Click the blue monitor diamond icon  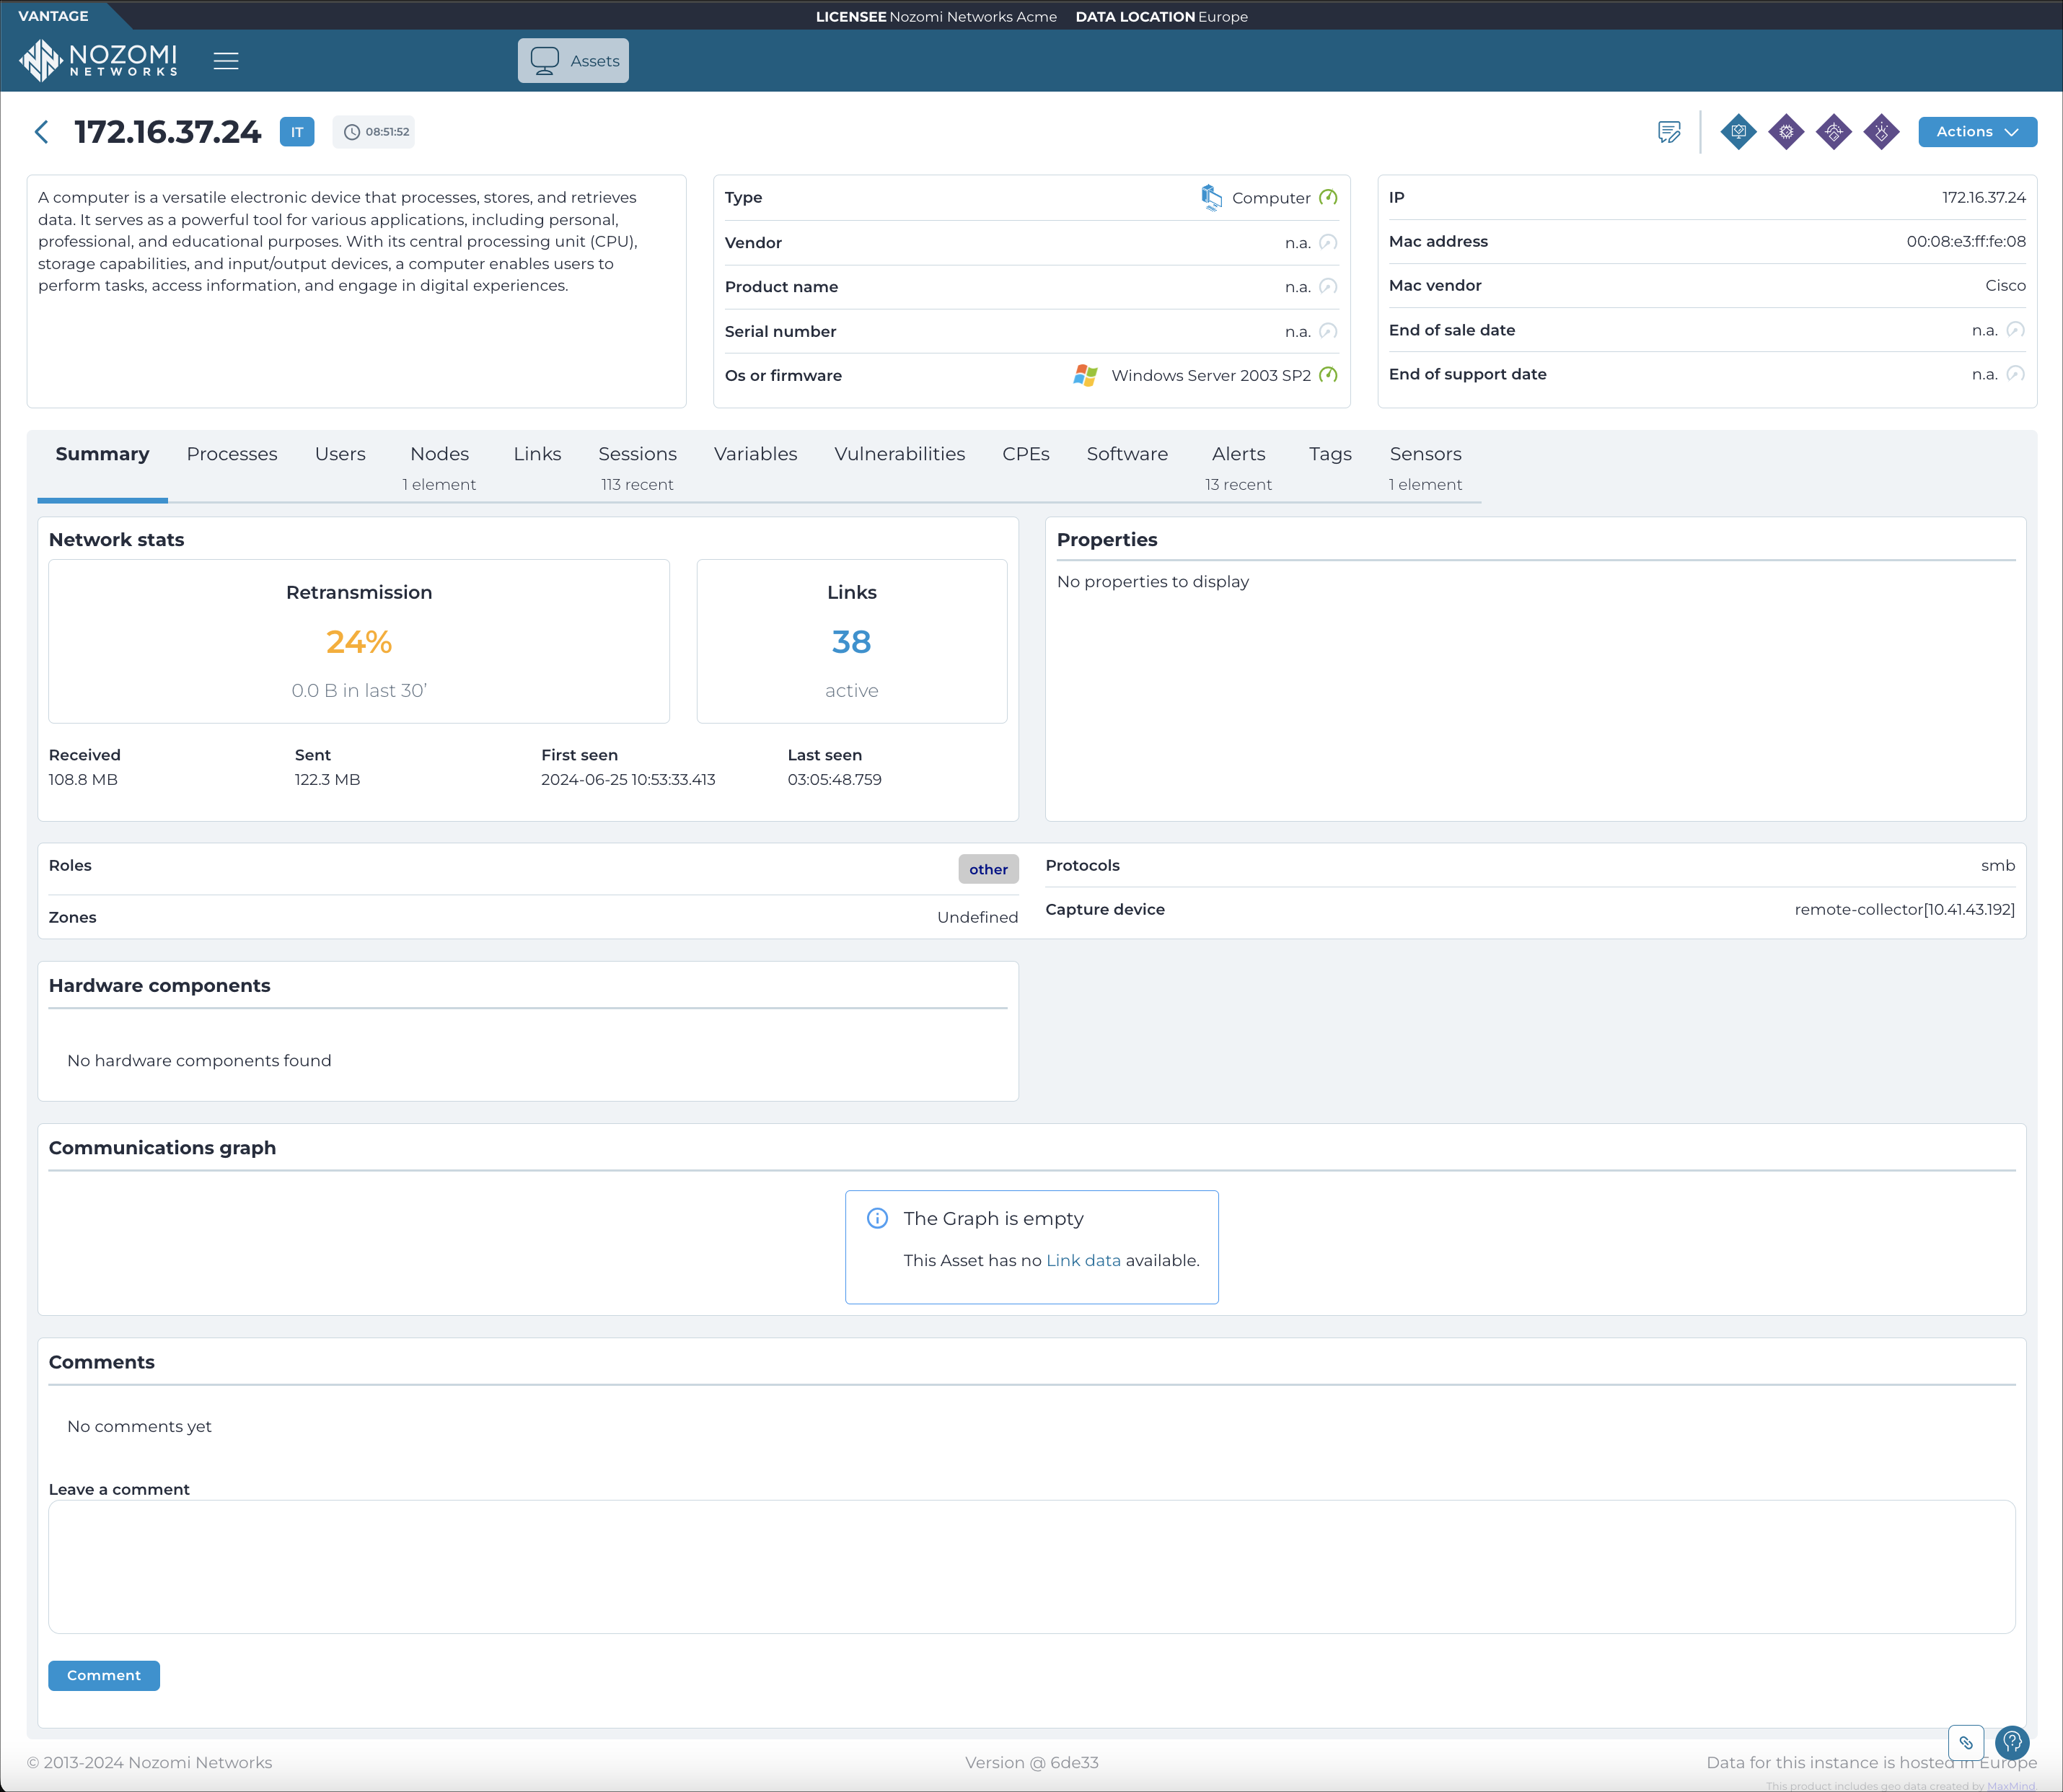(1739, 132)
